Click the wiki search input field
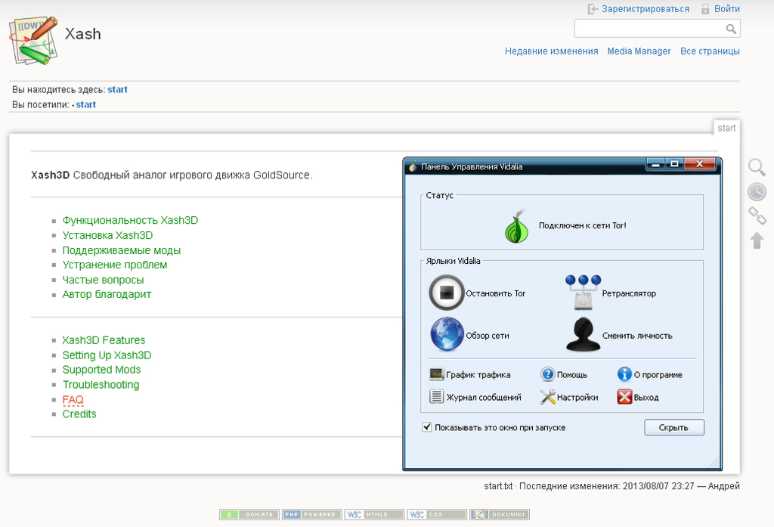This screenshot has height=527, width=774. (x=649, y=29)
